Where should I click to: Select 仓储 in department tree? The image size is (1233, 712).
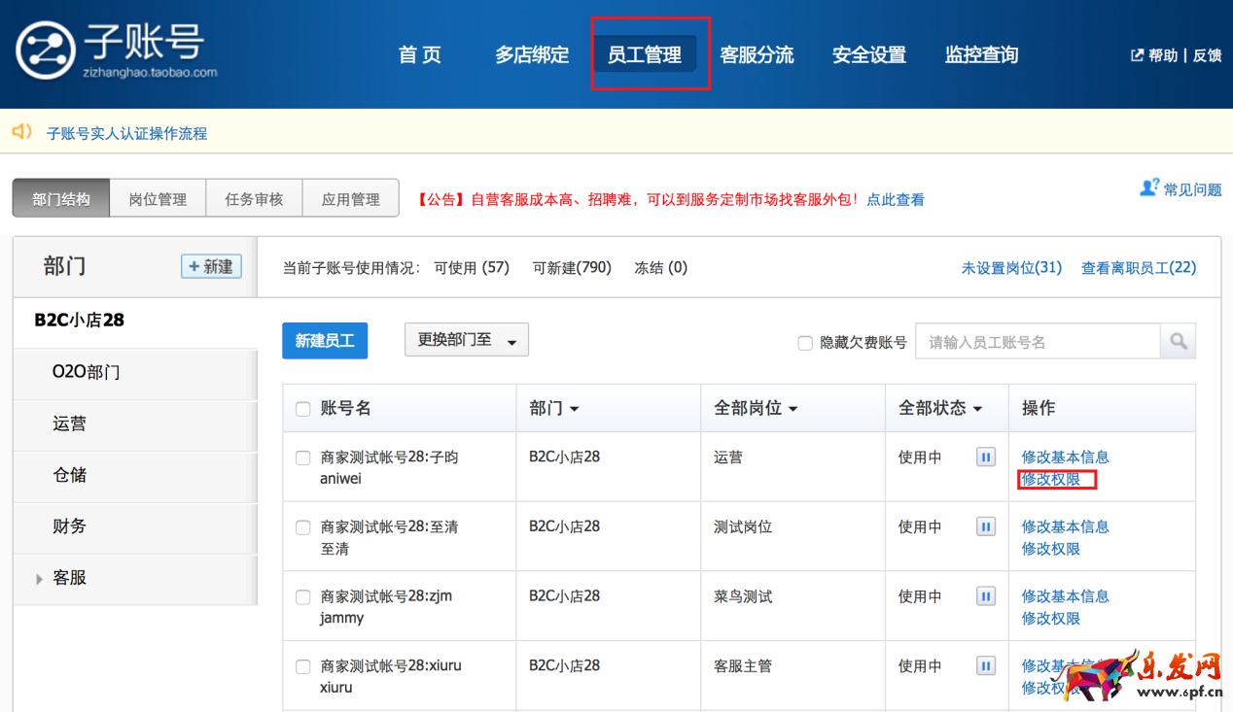70,475
